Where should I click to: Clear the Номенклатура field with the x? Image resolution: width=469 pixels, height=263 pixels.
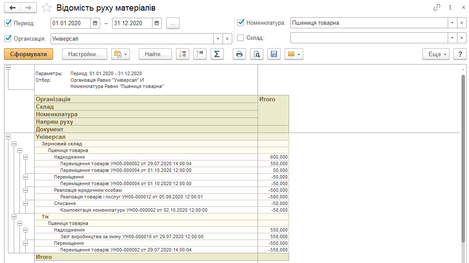point(461,23)
